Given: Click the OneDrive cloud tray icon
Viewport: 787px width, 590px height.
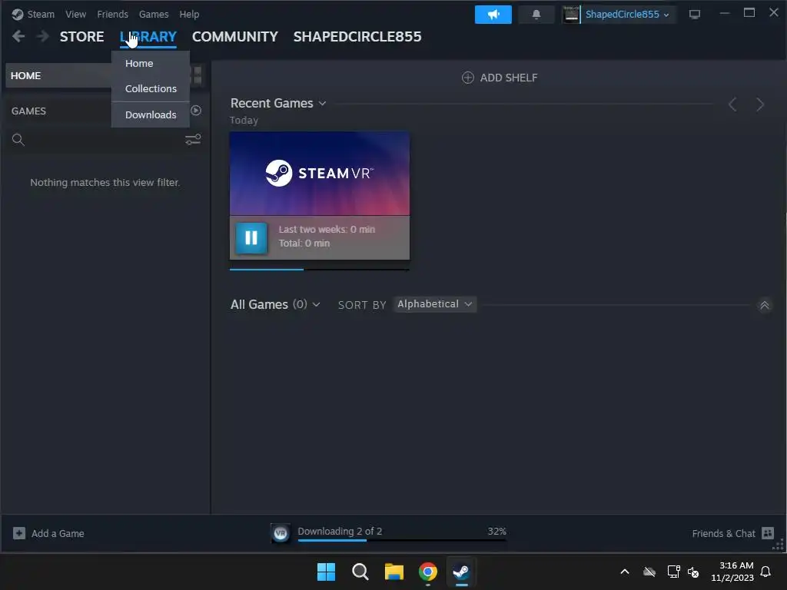Looking at the screenshot, I should [x=649, y=572].
